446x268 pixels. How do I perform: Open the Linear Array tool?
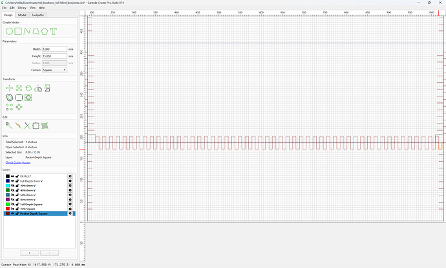point(10,107)
